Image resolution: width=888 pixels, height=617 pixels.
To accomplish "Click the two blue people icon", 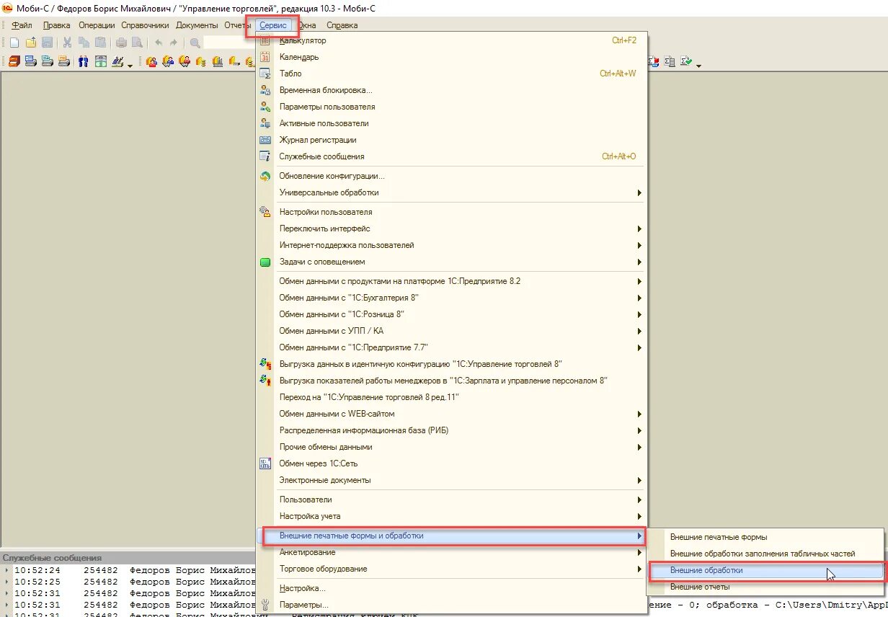I will [84, 61].
